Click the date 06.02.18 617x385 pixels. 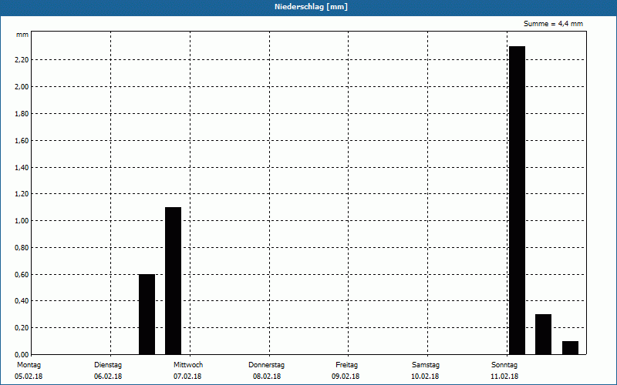point(108,377)
